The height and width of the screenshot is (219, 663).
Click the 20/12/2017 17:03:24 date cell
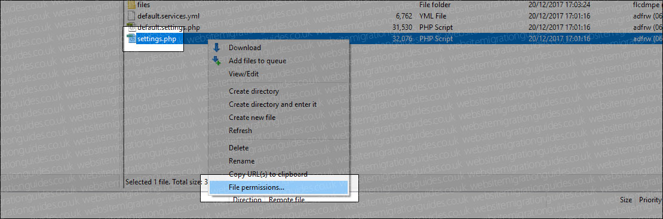pyautogui.click(x=560, y=5)
